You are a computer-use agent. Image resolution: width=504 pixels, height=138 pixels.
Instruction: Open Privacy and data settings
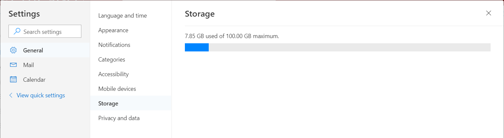tap(119, 118)
